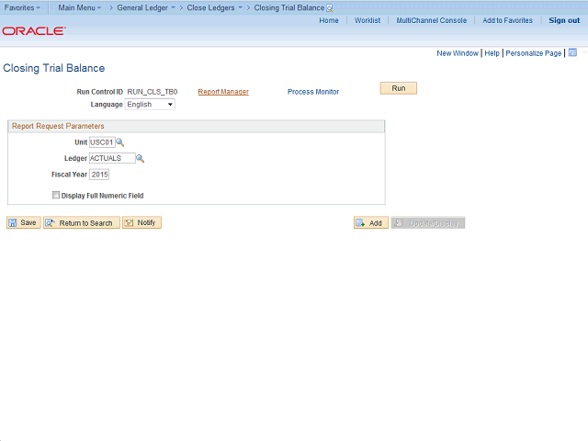
Task: Open the Help link
Action: click(x=492, y=53)
